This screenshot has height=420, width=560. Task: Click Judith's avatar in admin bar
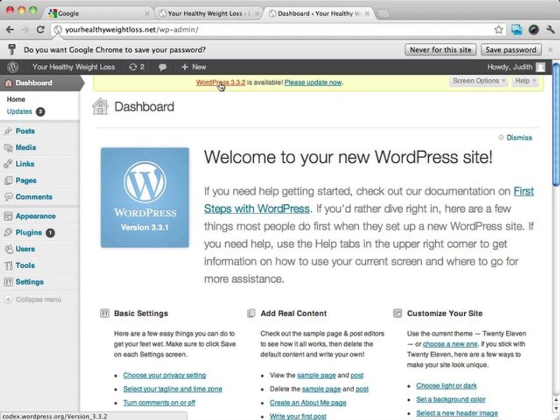[x=540, y=66]
